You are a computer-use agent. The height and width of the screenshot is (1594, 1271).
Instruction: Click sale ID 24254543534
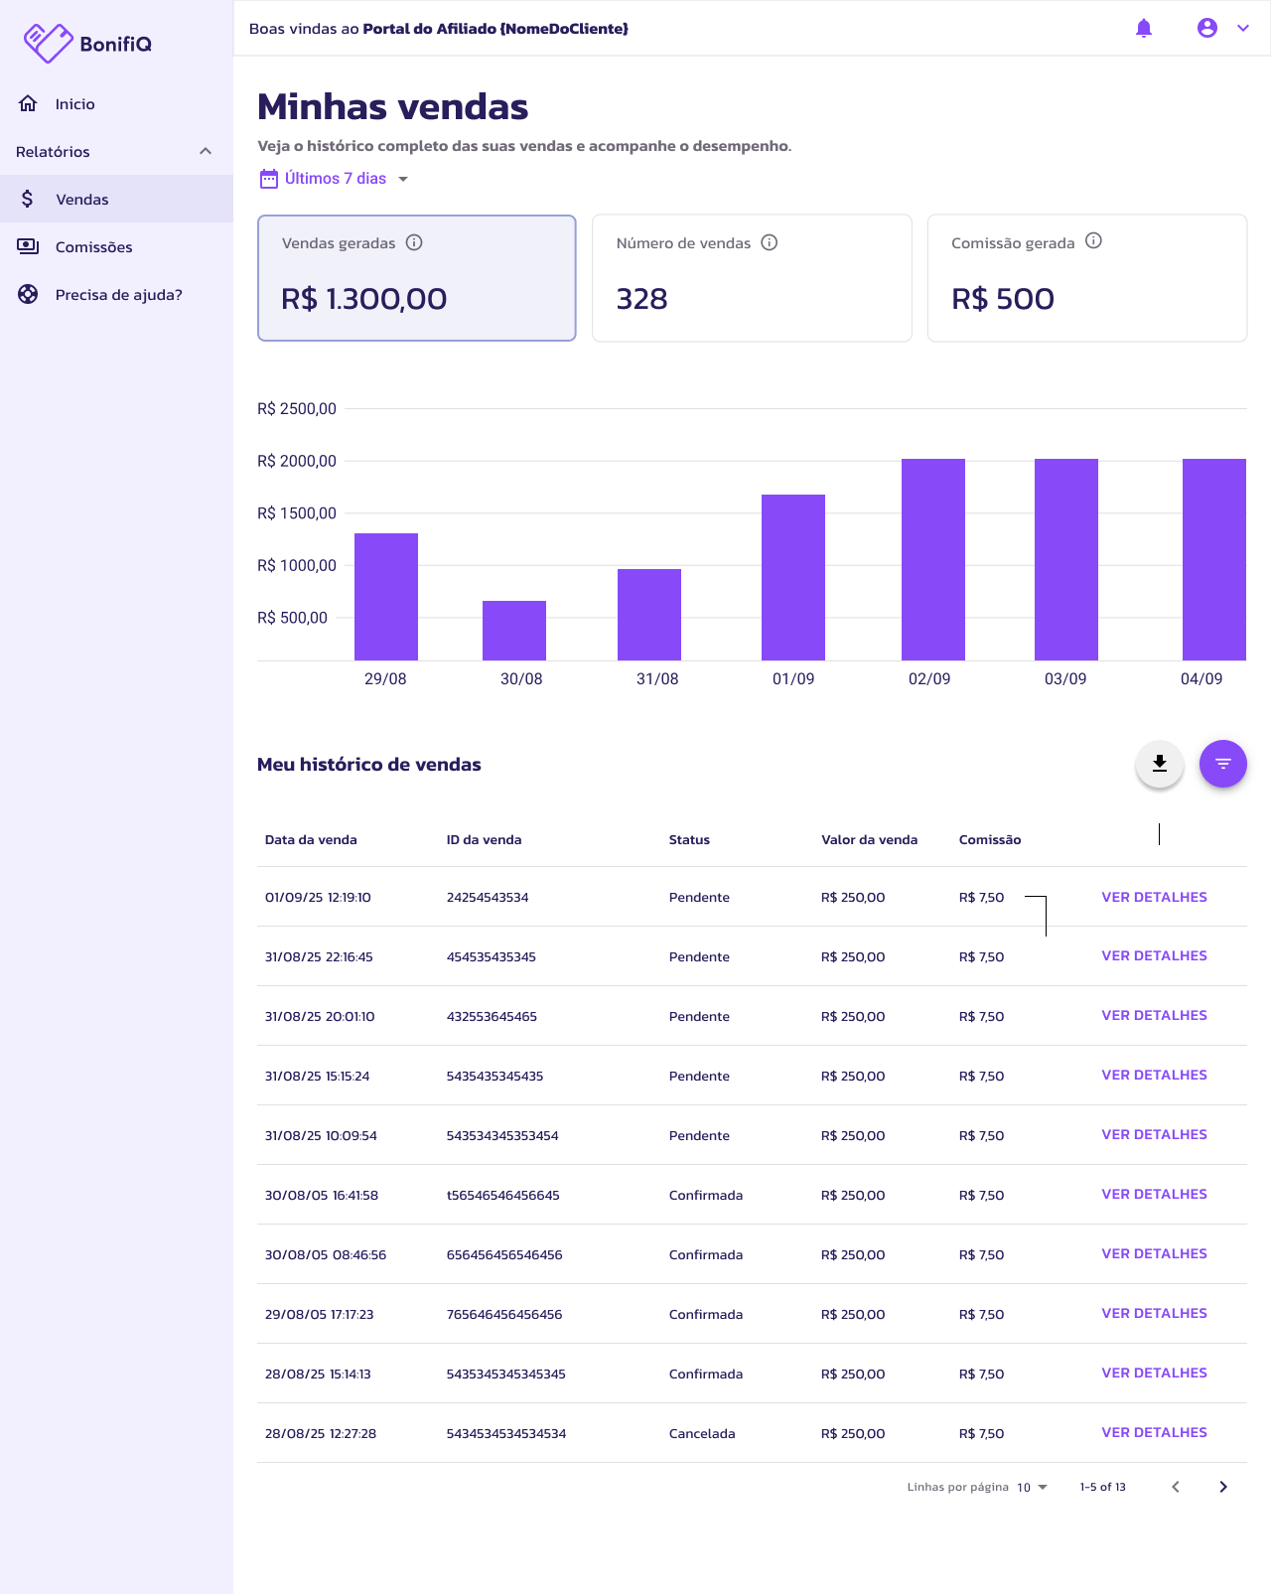coord(488,898)
